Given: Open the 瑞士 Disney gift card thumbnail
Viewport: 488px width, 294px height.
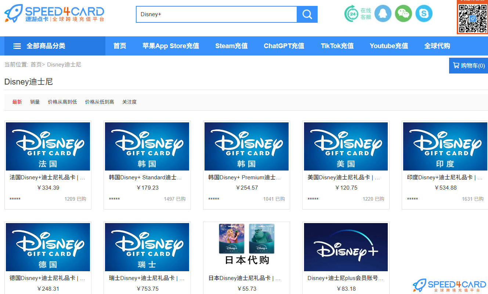Looking at the screenshot, I should [147, 247].
